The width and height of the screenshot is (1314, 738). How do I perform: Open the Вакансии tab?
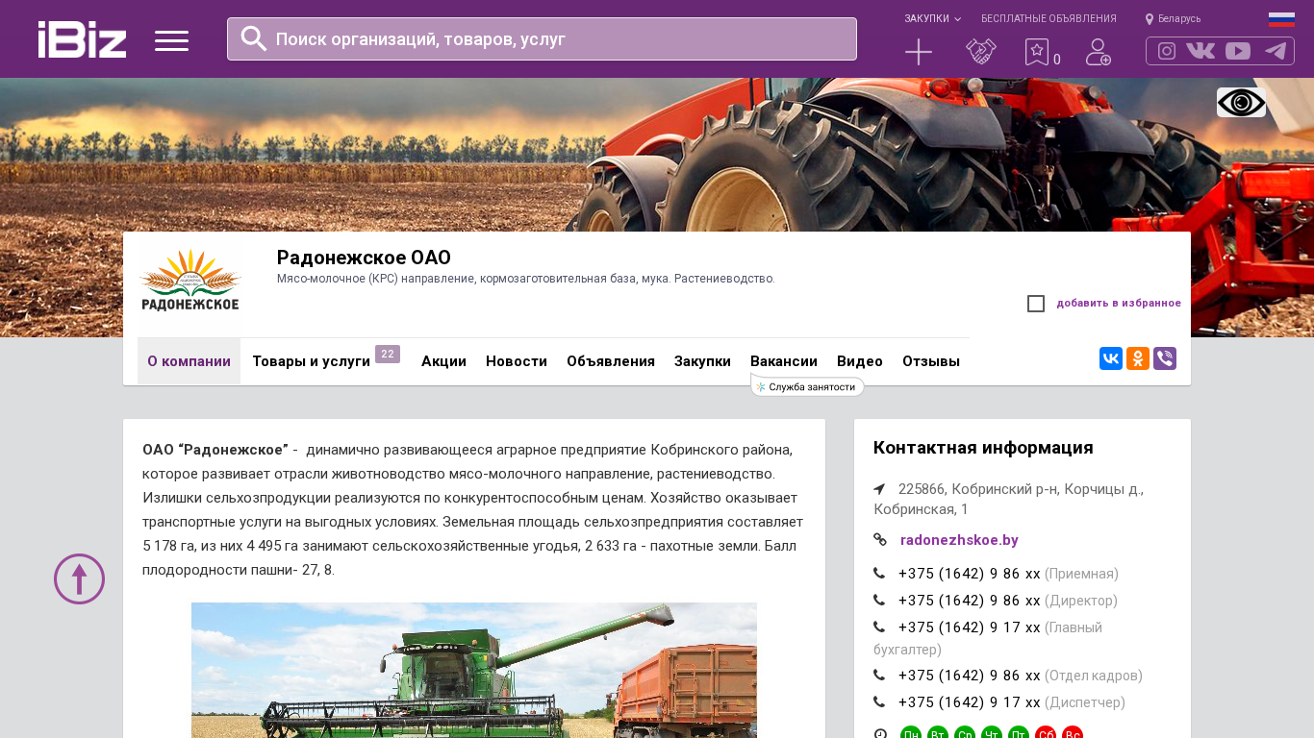point(784,361)
